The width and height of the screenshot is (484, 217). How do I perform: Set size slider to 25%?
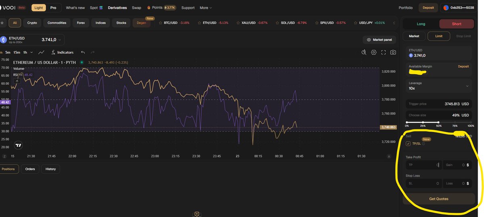pos(423,122)
